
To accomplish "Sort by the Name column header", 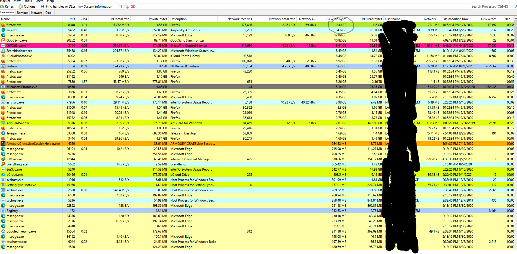I will [x=31, y=19].
